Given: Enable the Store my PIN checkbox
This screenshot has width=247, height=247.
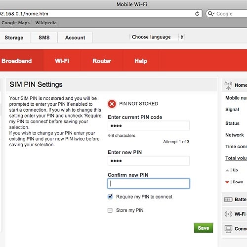Looking at the screenshot, I should tap(110, 210).
